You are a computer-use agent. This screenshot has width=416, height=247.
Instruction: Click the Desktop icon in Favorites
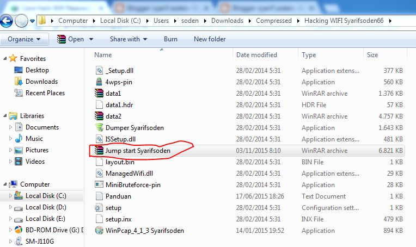click(x=19, y=70)
